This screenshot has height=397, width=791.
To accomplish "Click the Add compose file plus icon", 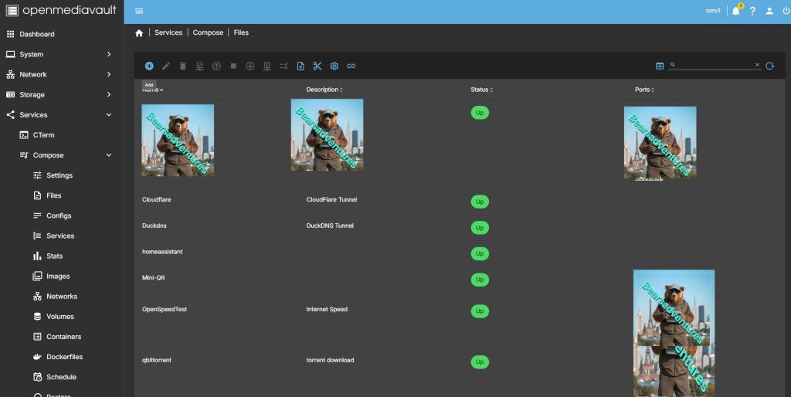I will (x=149, y=66).
